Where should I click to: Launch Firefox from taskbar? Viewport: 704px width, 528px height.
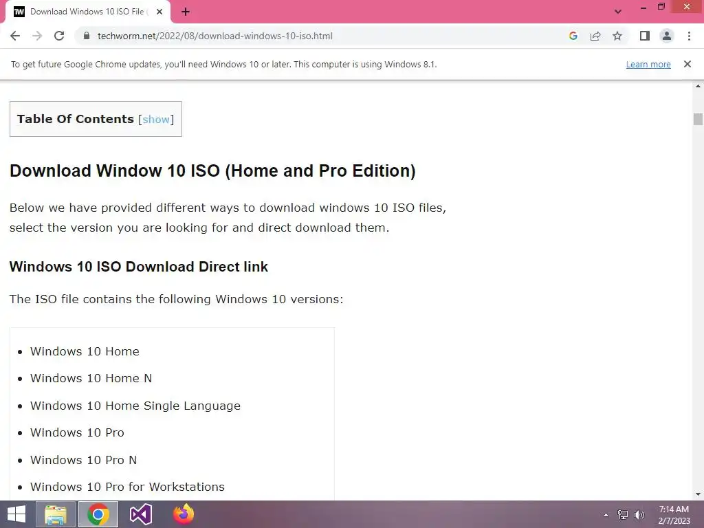click(x=183, y=514)
